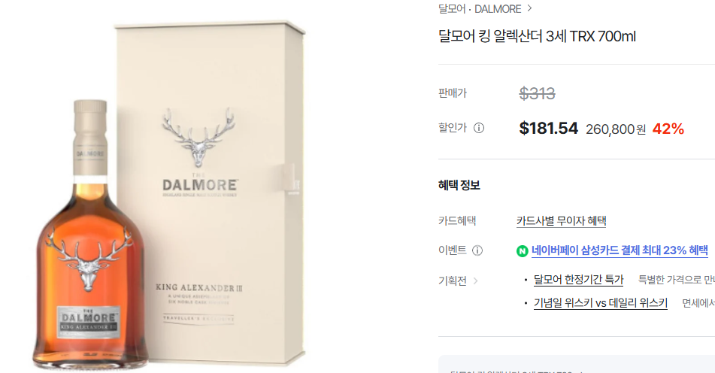Click the 260,800원 won price
Screen dimensions: 715x373
(x=616, y=129)
